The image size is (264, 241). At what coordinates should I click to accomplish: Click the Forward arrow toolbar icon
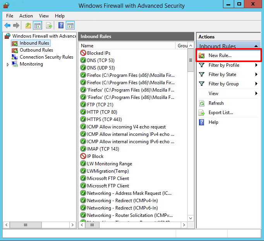(16, 26)
